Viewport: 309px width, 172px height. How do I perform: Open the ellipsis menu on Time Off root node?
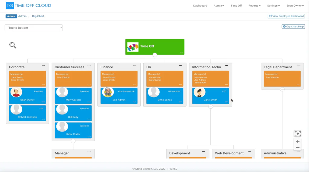click(x=182, y=53)
